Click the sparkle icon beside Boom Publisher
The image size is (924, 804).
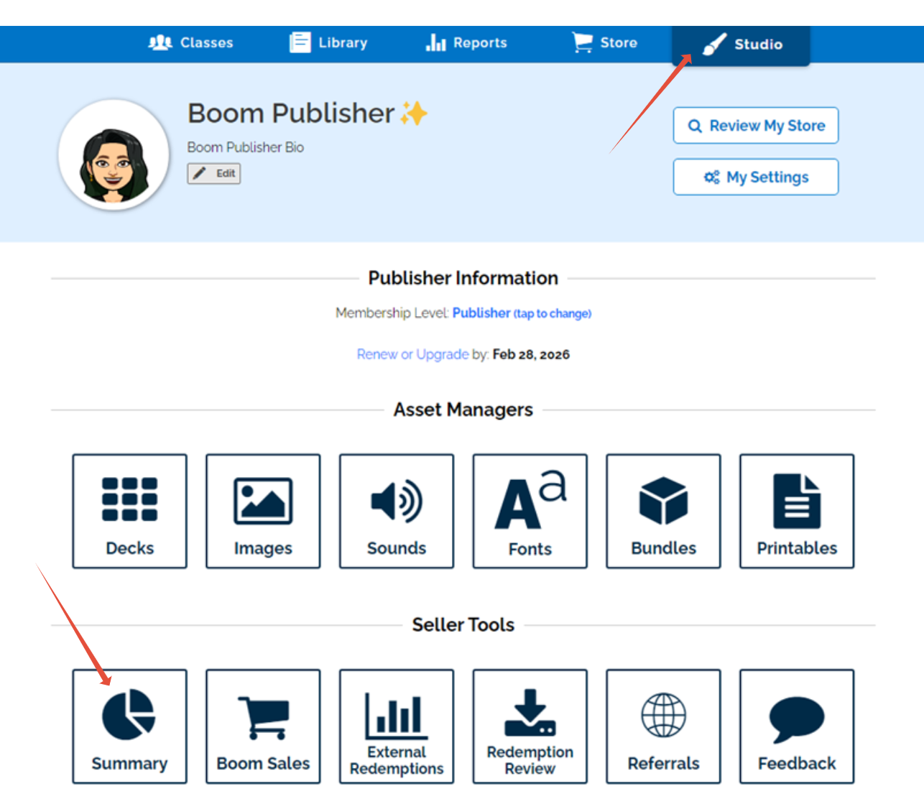414,114
